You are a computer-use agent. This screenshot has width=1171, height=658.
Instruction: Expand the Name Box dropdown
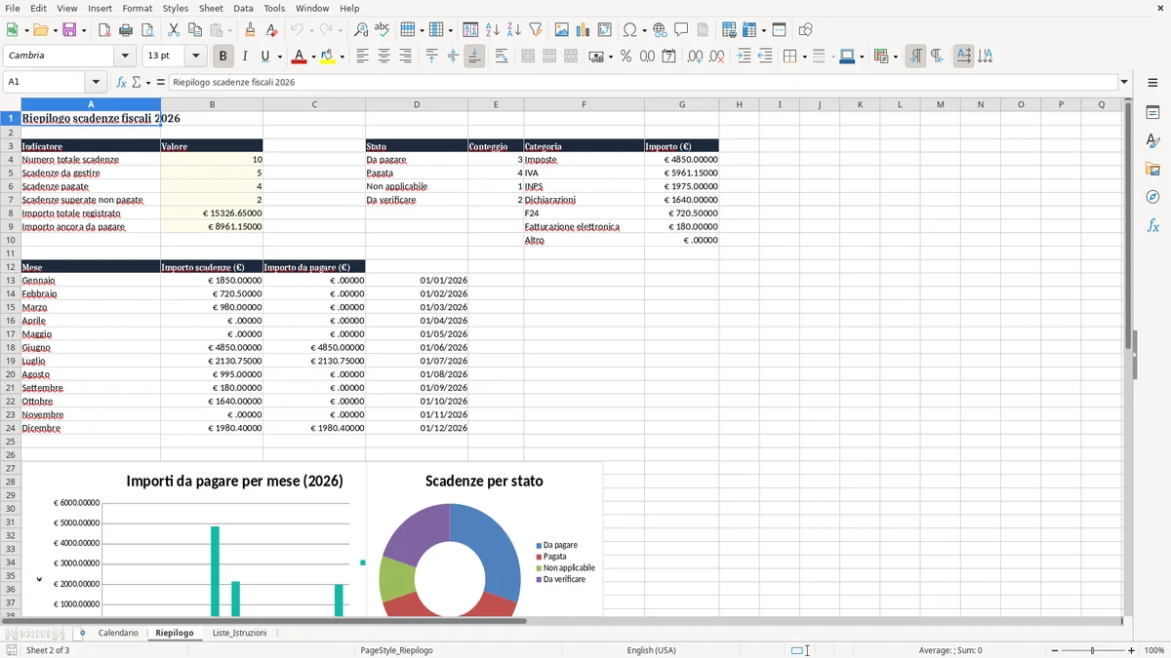click(x=96, y=83)
